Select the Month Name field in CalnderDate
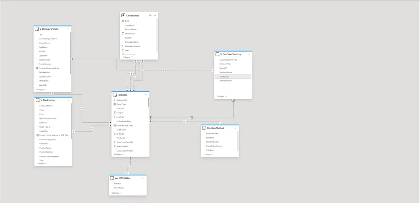 coord(131,29)
